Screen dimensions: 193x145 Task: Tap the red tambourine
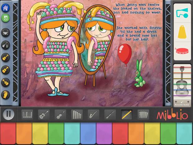coord(182,51)
